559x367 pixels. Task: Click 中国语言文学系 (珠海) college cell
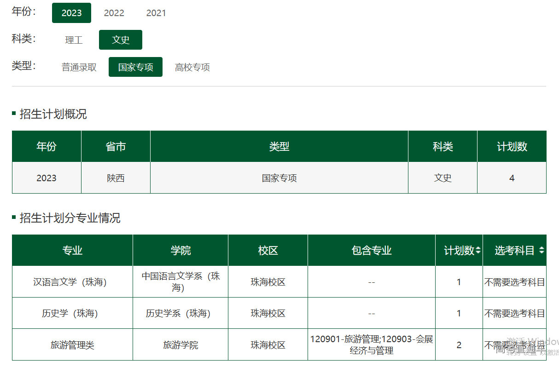181,281
